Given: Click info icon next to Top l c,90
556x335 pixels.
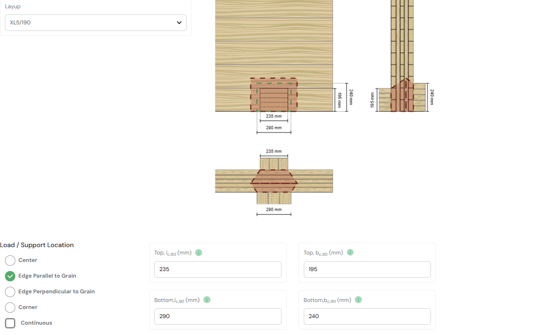Looking at the screenshot, I should [x=199, y=252].
